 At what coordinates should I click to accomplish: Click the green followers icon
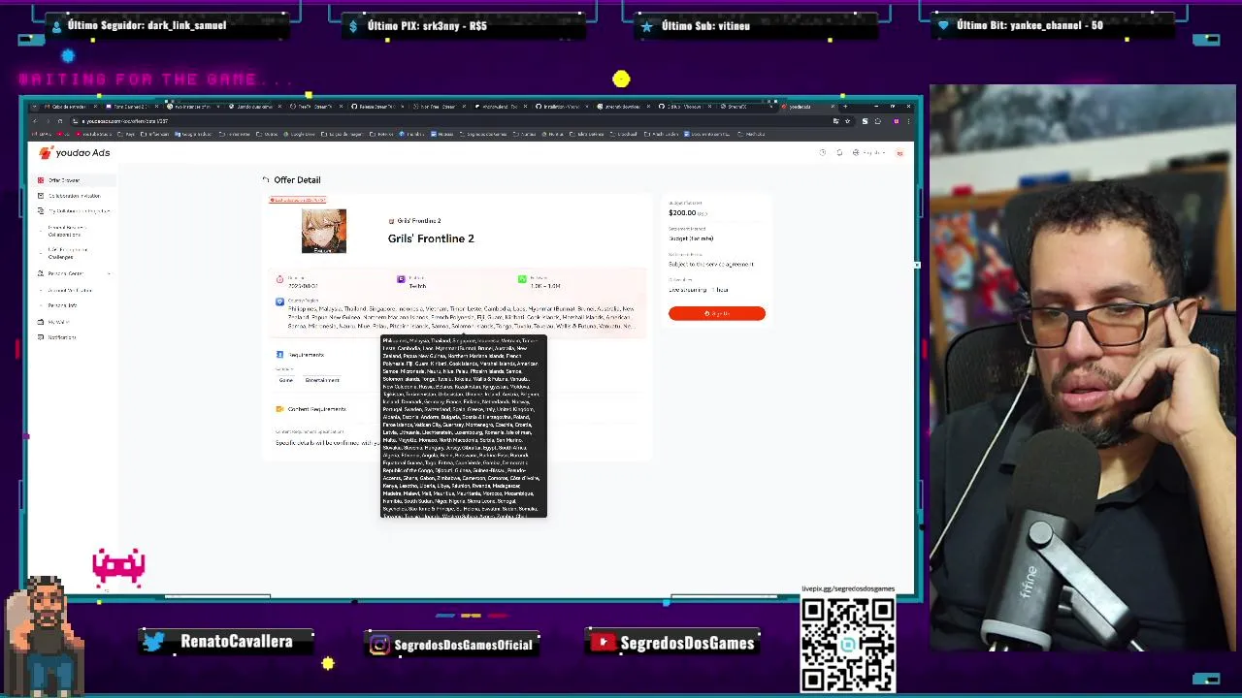[x=522, y=279]
